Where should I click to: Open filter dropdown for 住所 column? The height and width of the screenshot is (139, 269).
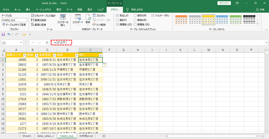(x=76, y=55)
